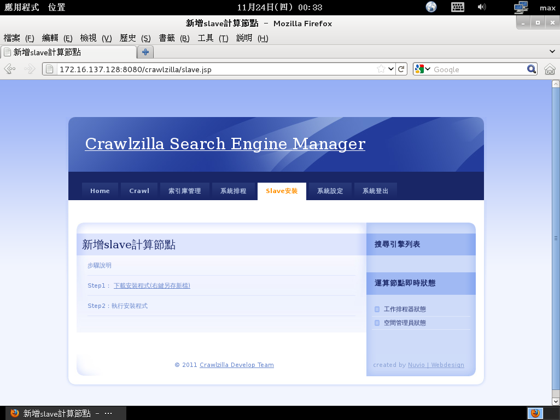This screenshot has height=420, width=560.
Task: Click the keyboard input method icon
Action: point(457,7)
